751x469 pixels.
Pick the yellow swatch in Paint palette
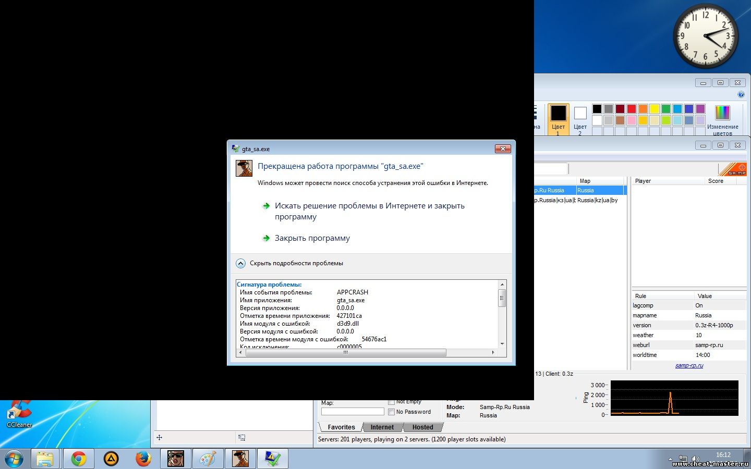(x=655, y=109)
